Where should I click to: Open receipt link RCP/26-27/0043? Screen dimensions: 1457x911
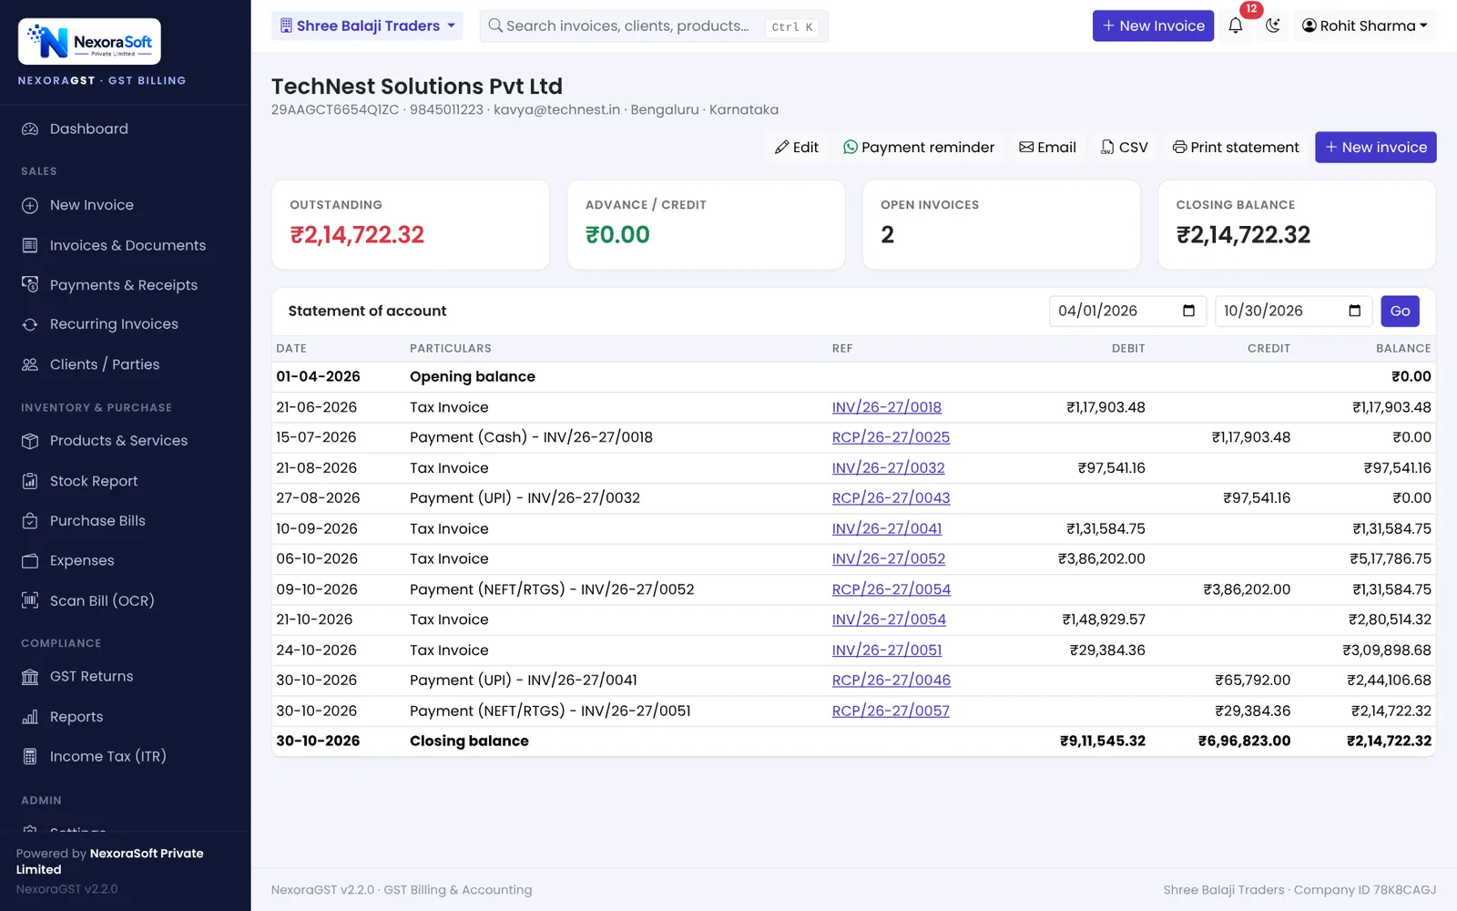[891, 498]
